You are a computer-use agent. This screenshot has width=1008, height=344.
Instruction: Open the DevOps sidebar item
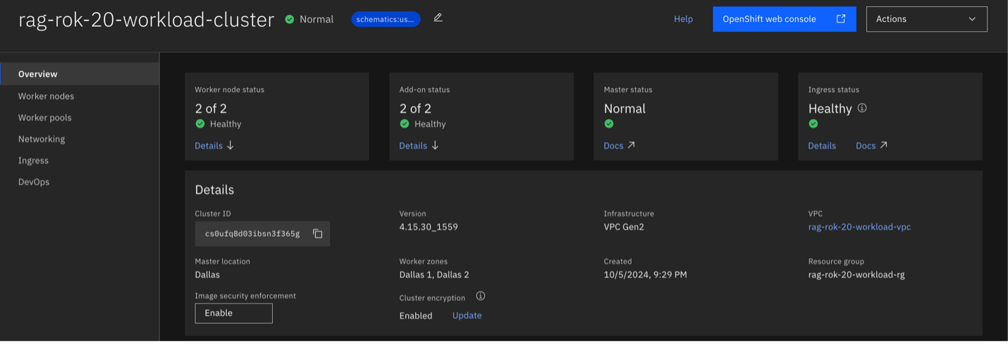coord(34,182)
